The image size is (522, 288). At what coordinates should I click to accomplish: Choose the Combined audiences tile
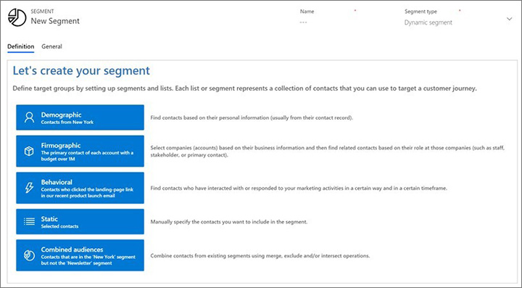coord(80,255)
